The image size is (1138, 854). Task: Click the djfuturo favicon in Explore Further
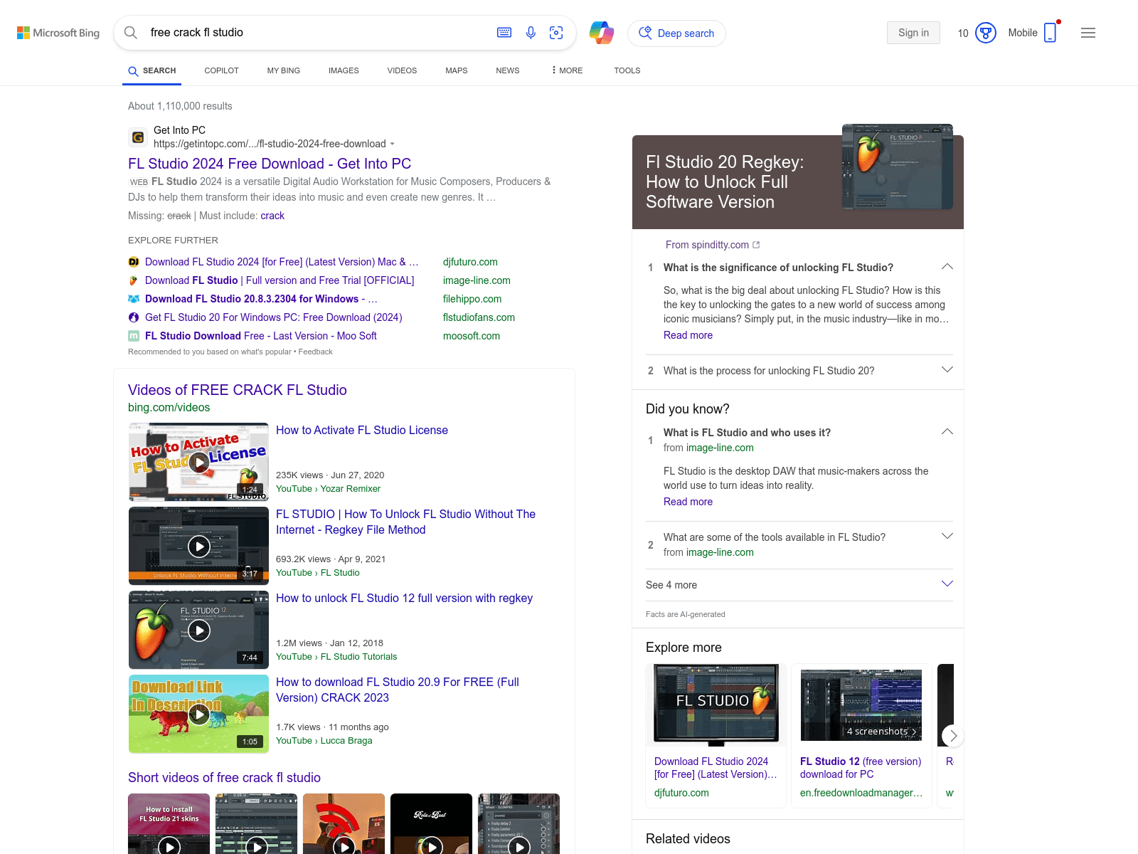pos(134,262)
